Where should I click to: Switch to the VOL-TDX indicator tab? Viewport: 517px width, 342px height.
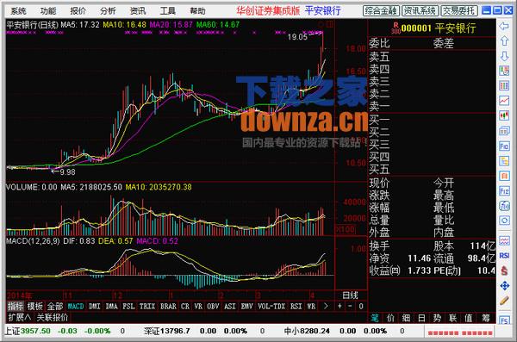tap(271, 307)
